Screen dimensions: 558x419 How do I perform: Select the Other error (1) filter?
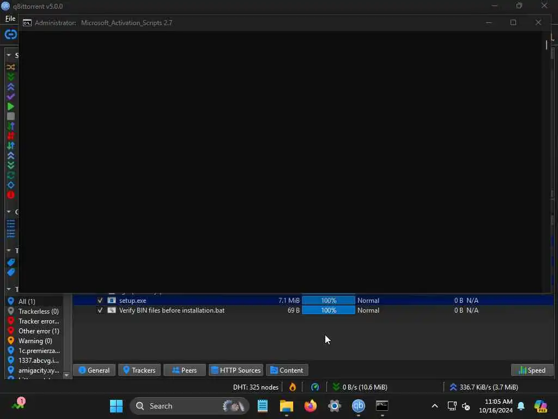(x=39, y=331)
